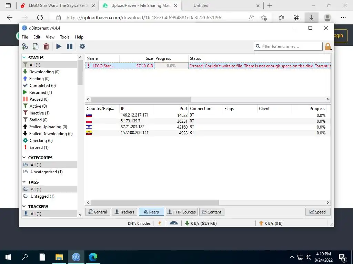Click the upload speed indicator in status bar
This screenshot has height=264, width=353.
[x=271, y=223]
